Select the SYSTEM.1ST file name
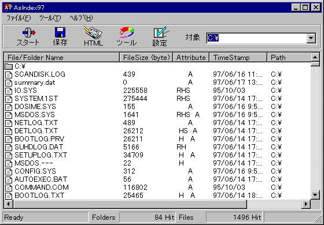The image size is (324, 225). tap(36, 99)
